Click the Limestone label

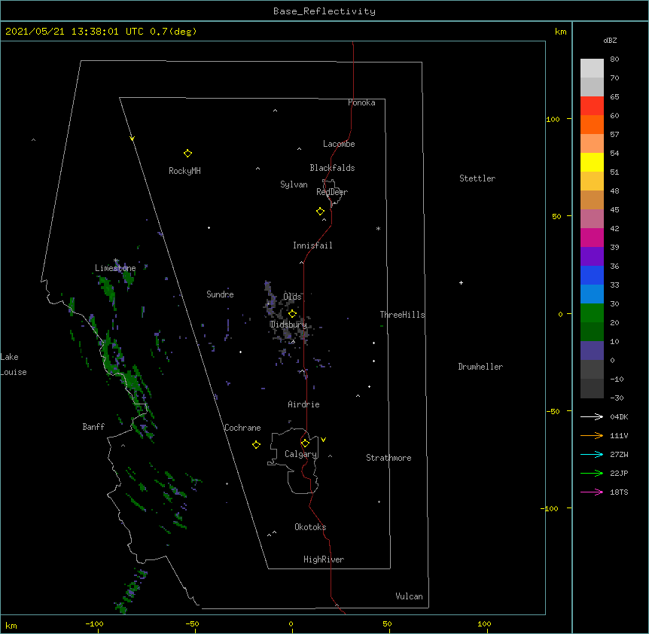click(115, 268)
